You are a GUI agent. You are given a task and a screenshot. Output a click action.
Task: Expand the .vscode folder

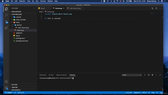tap(18, 17)
